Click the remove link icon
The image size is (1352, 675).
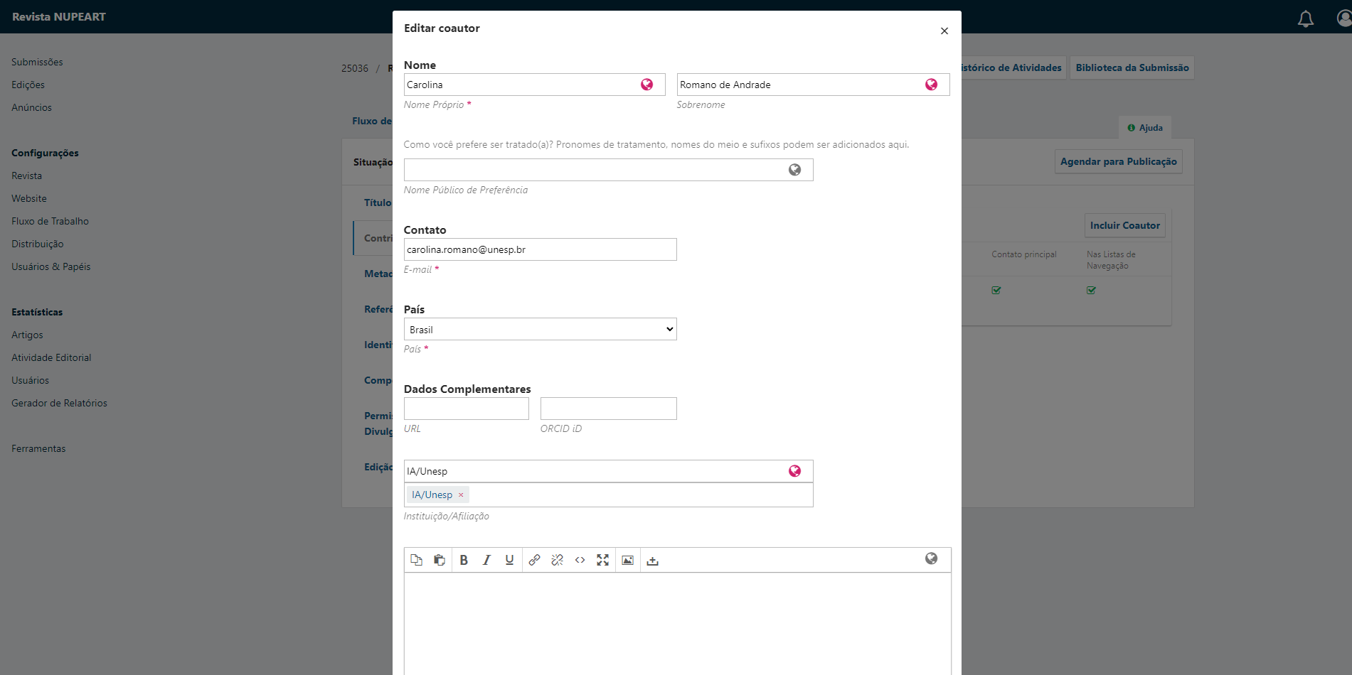557,560
